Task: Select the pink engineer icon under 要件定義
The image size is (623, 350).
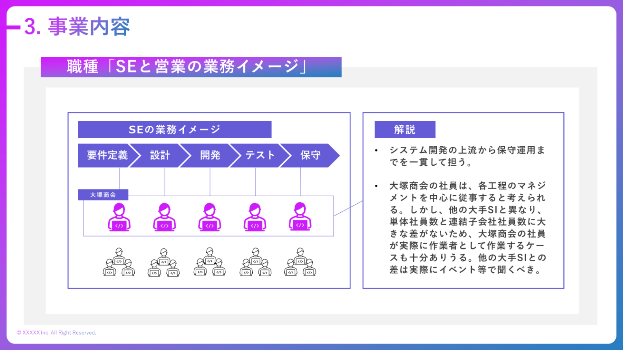Action: tap(119, 218)
